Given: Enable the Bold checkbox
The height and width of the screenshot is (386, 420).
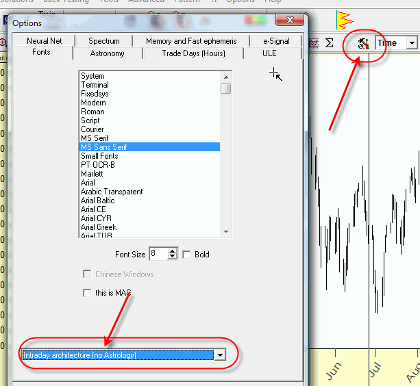Looking at the screenshot, I should click(x=187, y=255).
